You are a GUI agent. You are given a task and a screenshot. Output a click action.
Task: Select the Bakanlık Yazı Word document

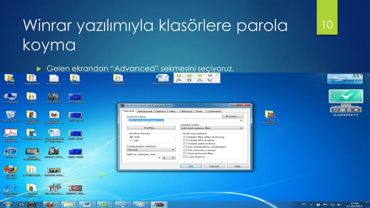[162, 79]
